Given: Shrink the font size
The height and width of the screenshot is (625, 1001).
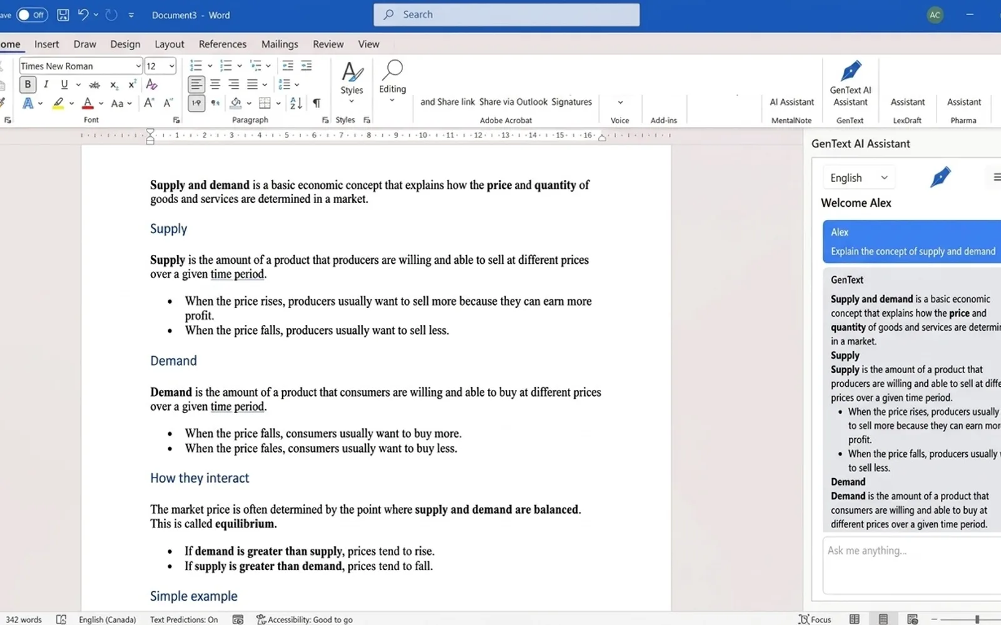Looking at the screenshot, I should (168, 103).
